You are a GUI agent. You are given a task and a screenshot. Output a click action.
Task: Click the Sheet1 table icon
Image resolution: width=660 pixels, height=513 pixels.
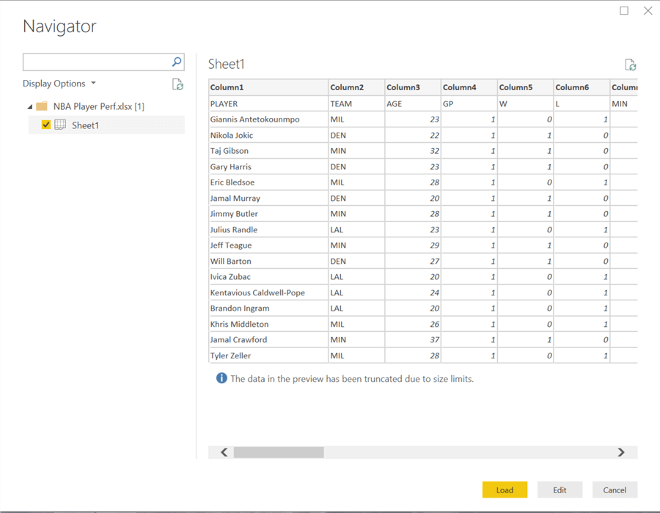(60, 125)
